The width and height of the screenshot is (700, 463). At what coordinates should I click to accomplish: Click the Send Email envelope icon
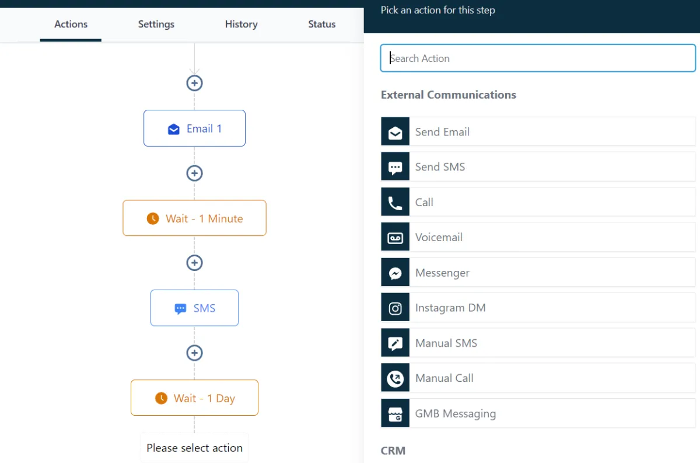click(x=395, y=132)
